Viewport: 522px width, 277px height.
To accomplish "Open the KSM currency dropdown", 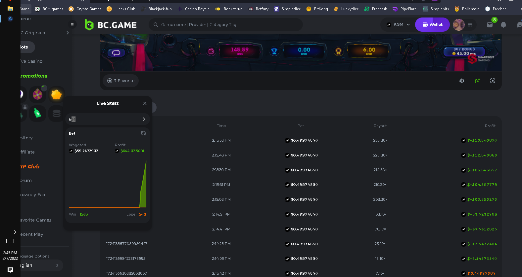I will [398, 24].
